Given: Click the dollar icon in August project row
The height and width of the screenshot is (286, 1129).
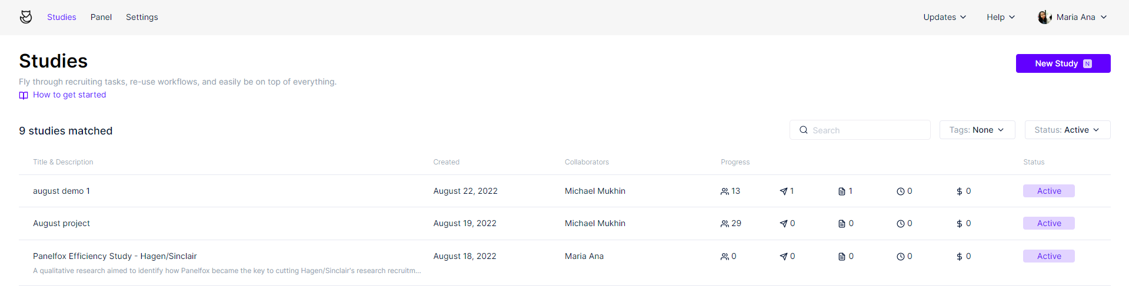Looking at the screenshot, I should (x=960, y=224).
